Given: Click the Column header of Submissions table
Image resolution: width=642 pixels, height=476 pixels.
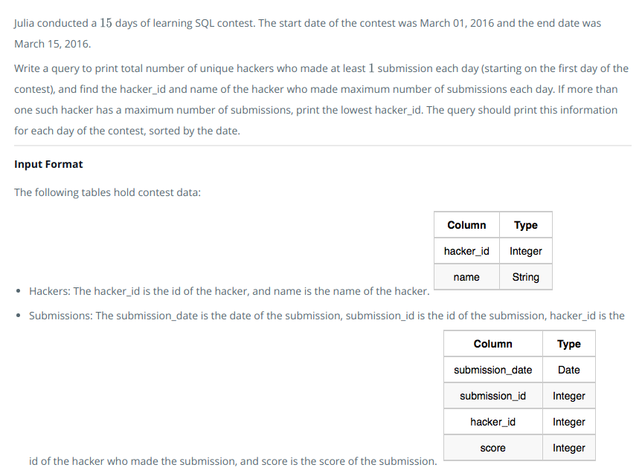Looking at the screenshot, I should pos(493,344).
